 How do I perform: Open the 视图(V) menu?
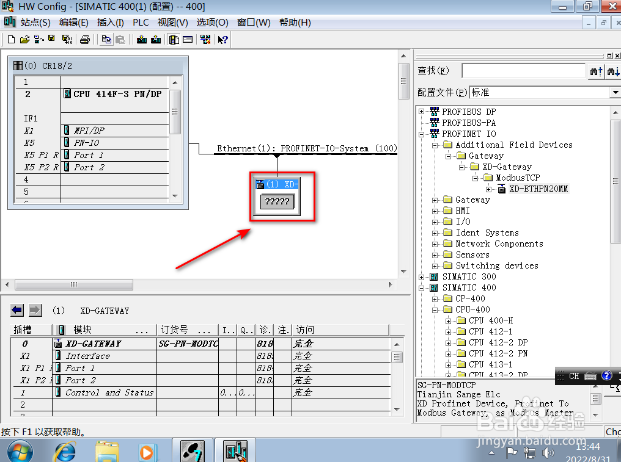tap(173, 23)
